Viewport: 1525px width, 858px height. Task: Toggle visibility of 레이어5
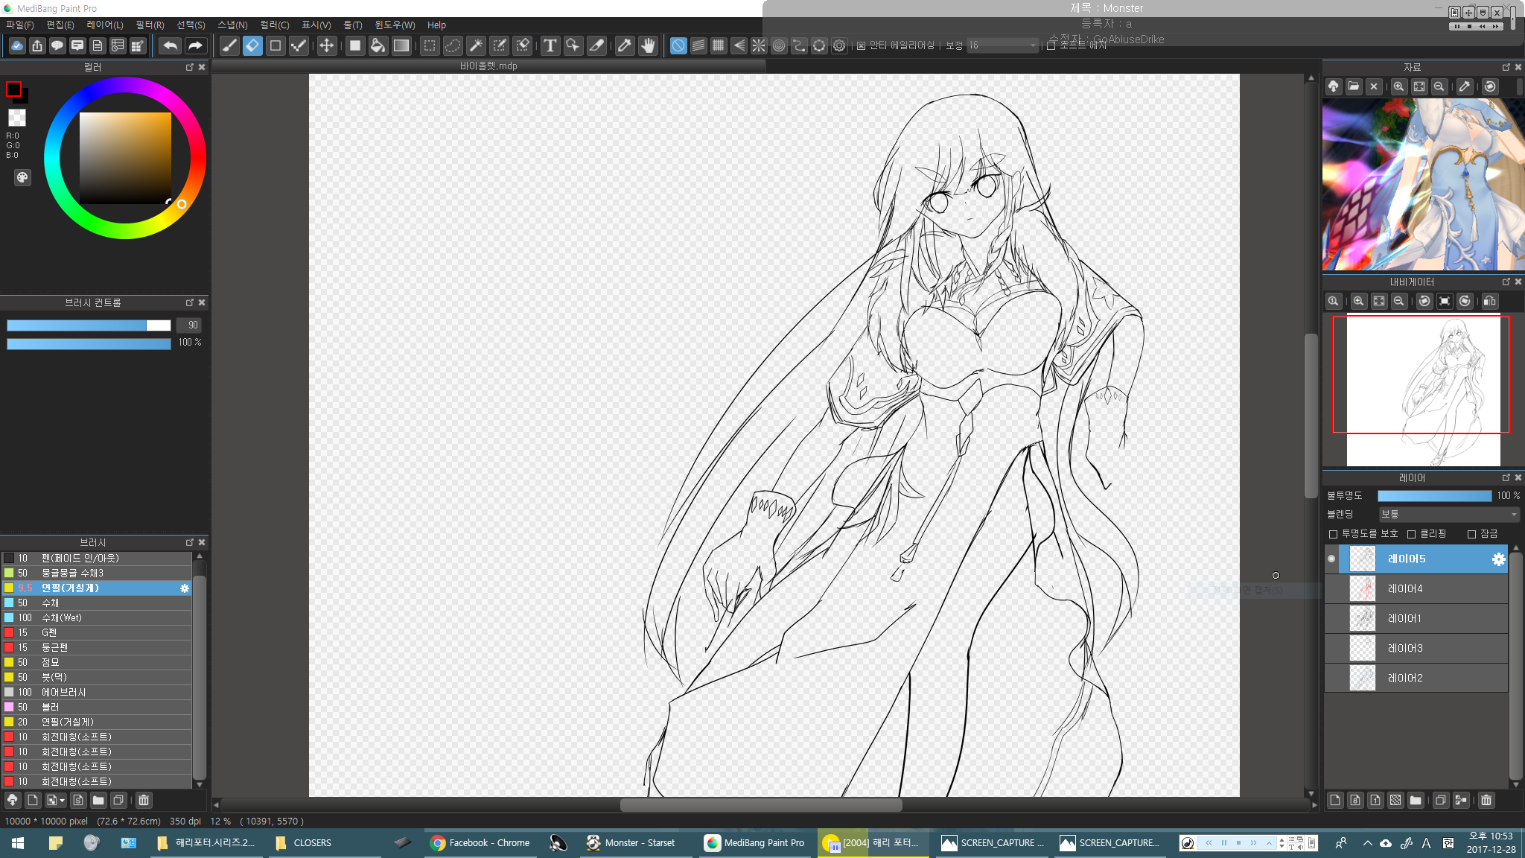click(x=1331, y=559)
